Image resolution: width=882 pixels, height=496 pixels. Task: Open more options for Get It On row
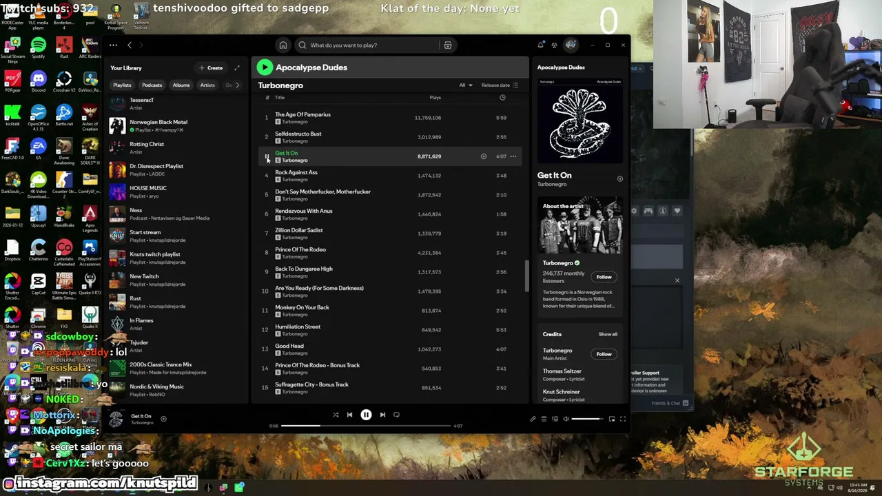(x=513, y=156)
